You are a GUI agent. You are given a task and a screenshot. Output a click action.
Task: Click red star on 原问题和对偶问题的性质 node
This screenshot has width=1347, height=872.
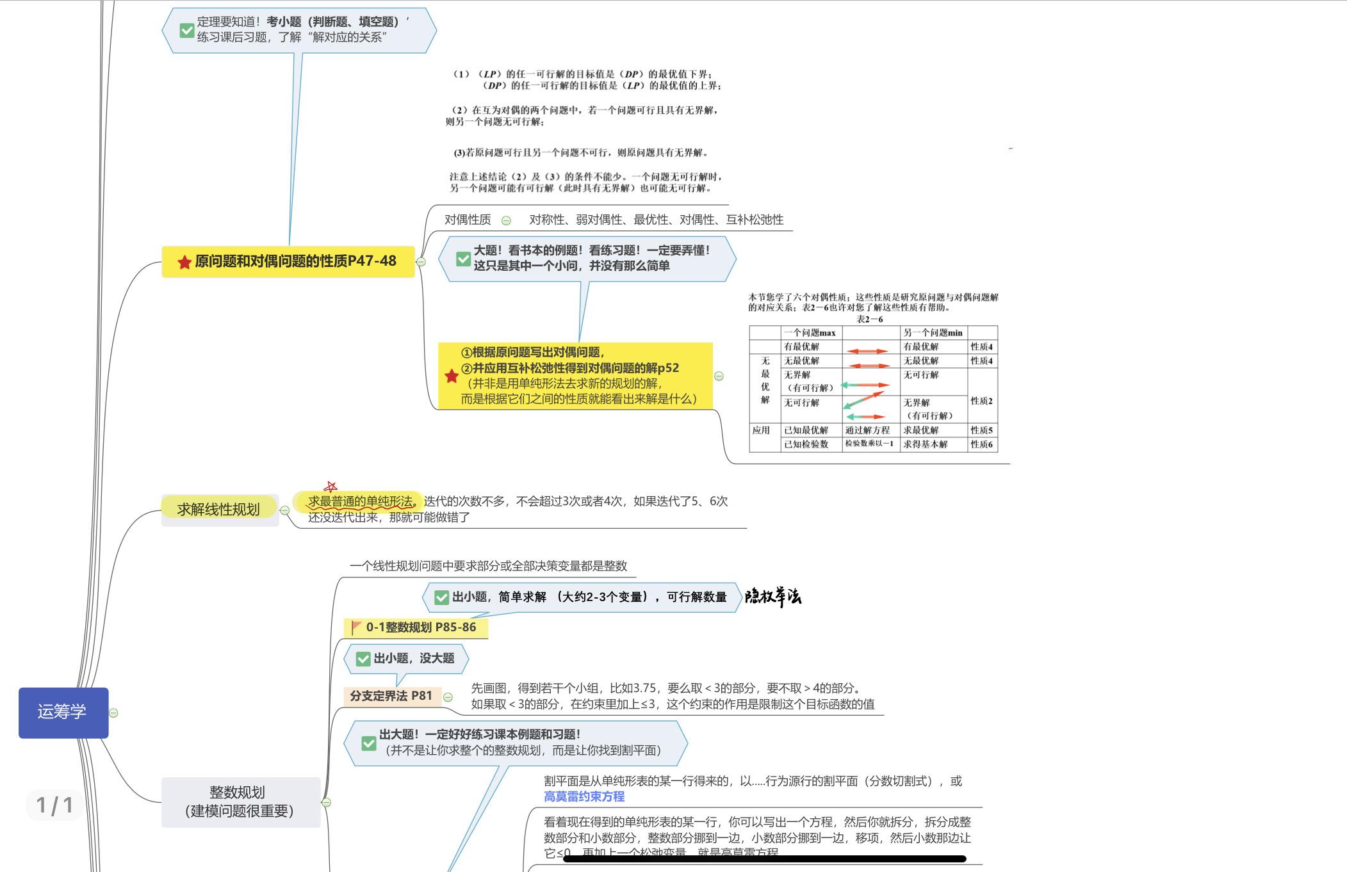coord(184,262)
